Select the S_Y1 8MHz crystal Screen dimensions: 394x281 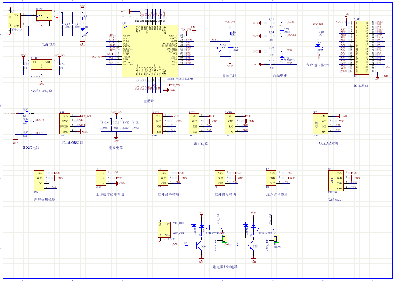pos(282,29)
